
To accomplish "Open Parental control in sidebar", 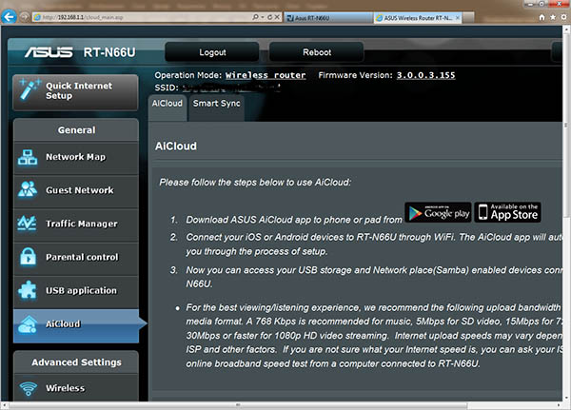I will pos(76,258).
